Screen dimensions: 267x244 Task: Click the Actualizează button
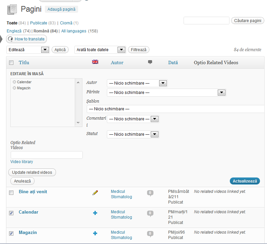(x=245, y=181)
